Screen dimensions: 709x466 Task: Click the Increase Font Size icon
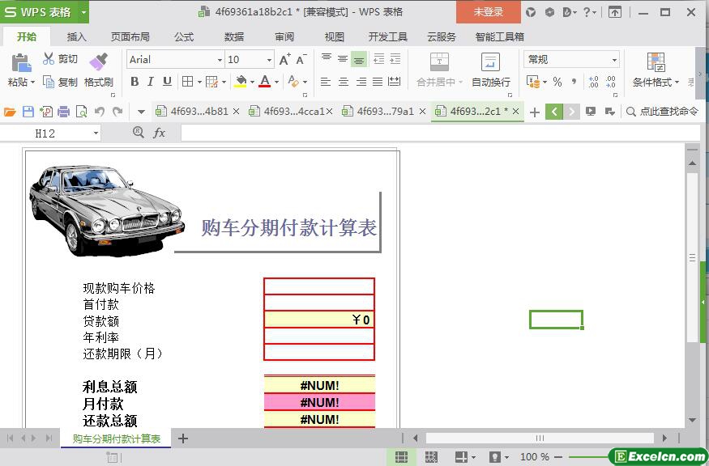(284, 60)
